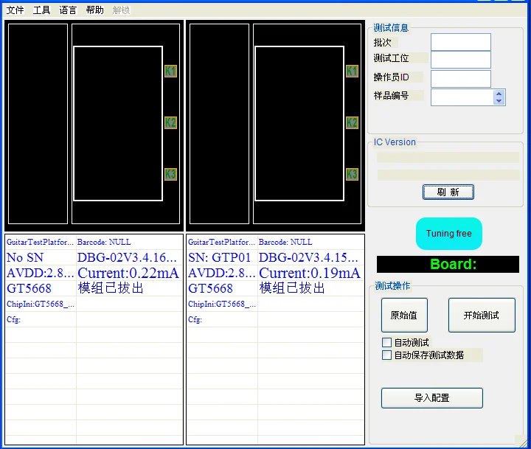This screenshot has height=449, width=531.
Task: Click the 批次 input field
Action: (460, 42)
